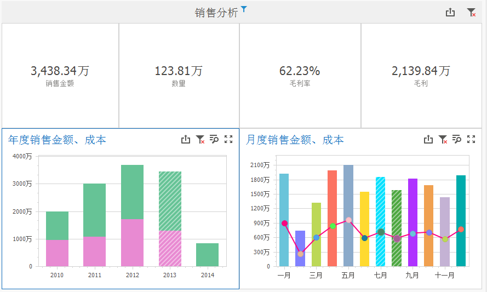Click the 数量 card showing 123.81万

179,76
